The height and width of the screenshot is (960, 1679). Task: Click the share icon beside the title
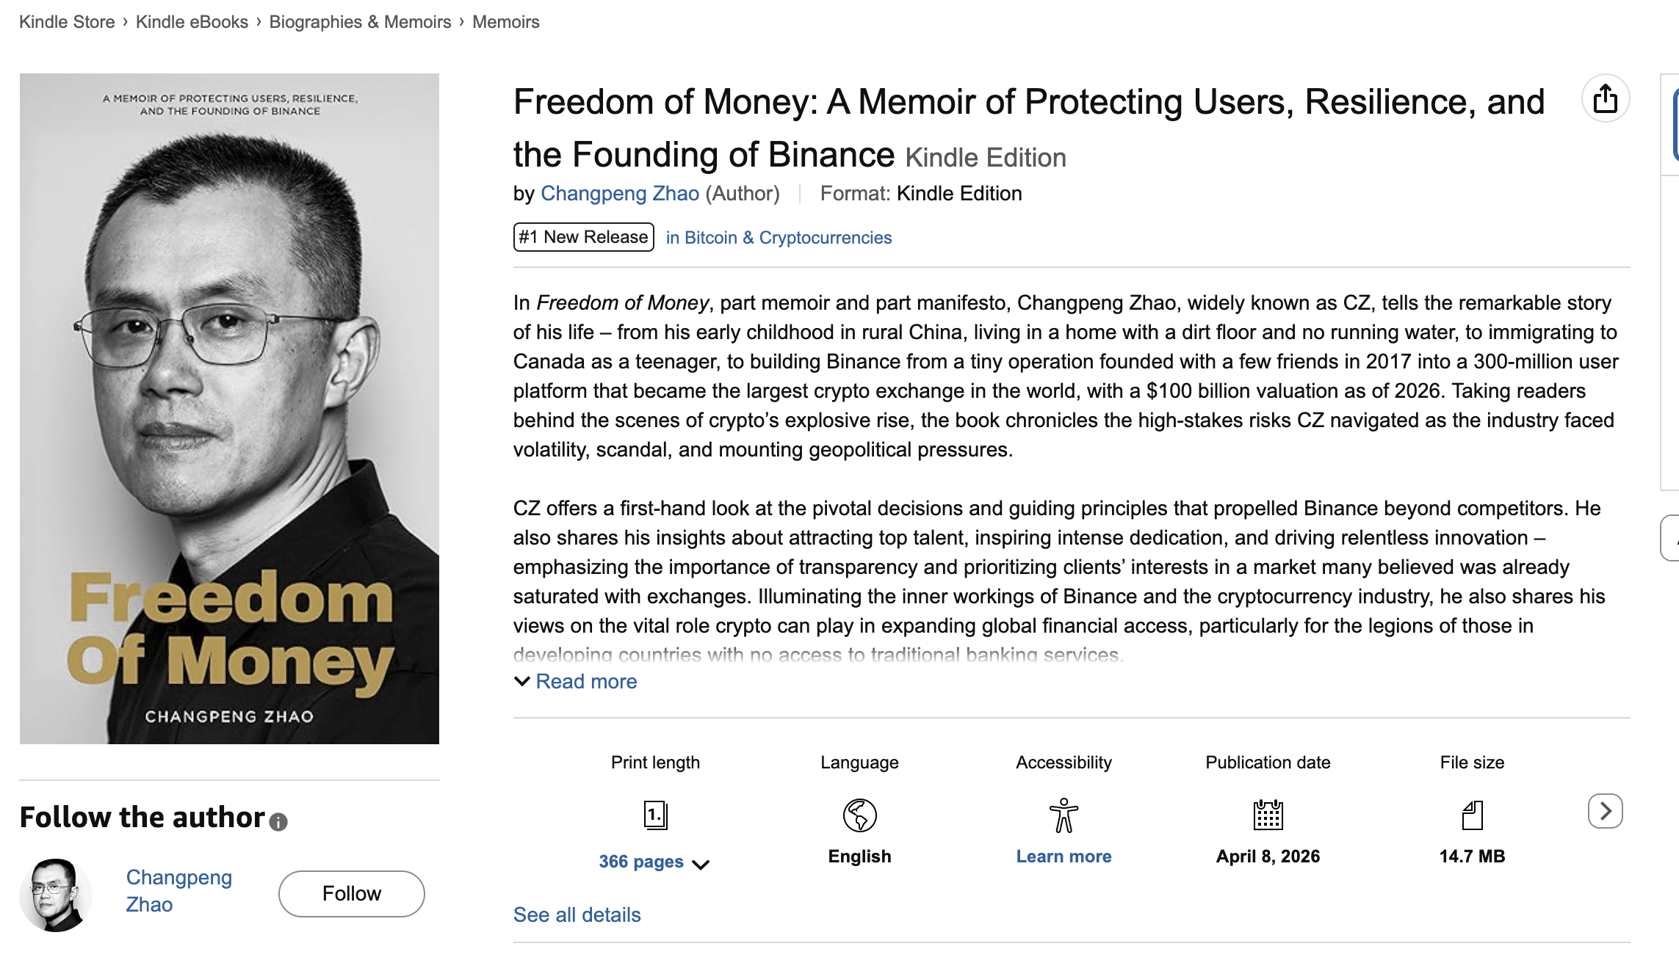(x=1605, y=98)
